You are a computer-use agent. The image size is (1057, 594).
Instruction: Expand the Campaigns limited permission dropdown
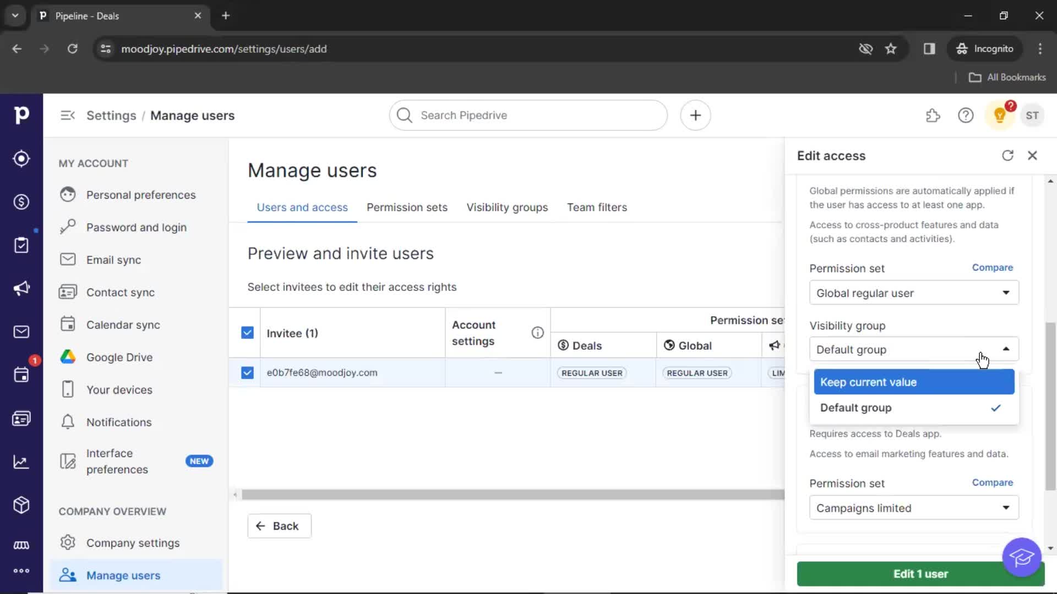tap(1004, 508)
